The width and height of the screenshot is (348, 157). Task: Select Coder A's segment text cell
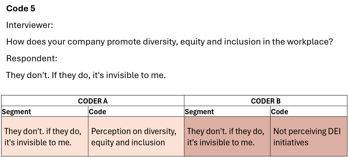coord(44,137)
